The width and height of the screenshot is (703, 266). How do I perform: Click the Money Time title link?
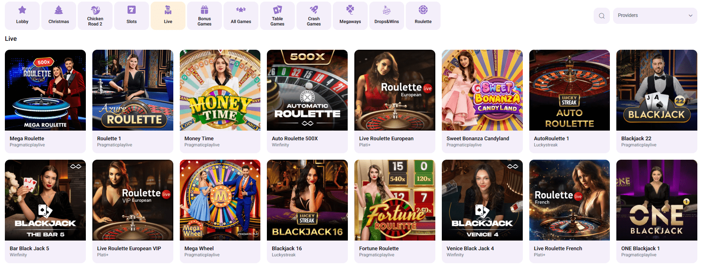(x=199, y=139)
